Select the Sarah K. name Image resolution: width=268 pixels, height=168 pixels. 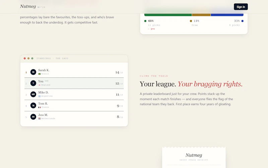[x=44, y=70]
